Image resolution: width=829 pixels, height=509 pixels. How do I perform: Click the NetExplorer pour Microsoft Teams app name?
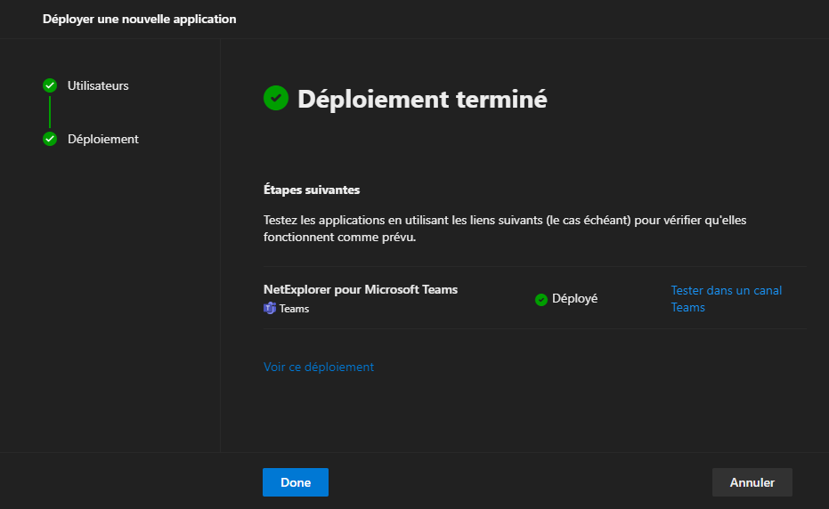361,289
